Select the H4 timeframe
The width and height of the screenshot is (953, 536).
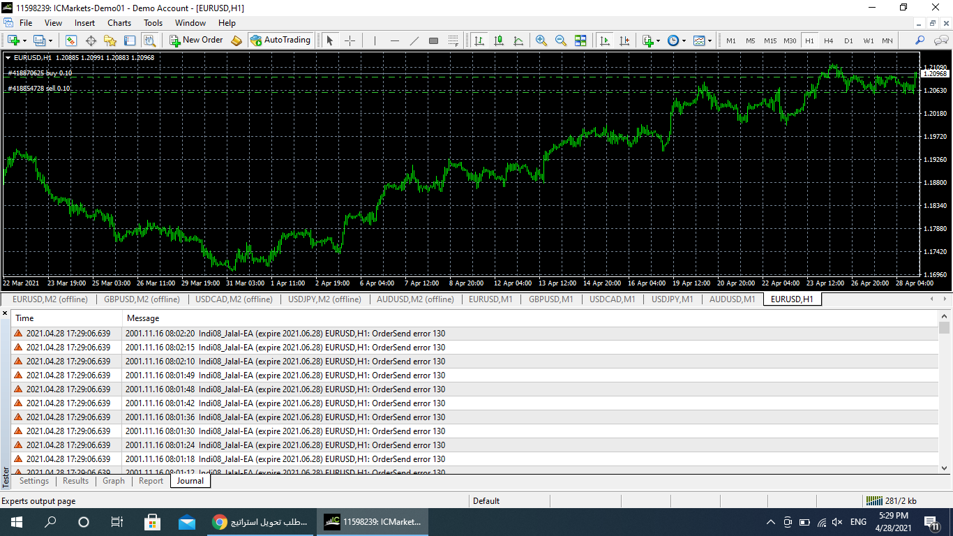click(x=829, y=40)
